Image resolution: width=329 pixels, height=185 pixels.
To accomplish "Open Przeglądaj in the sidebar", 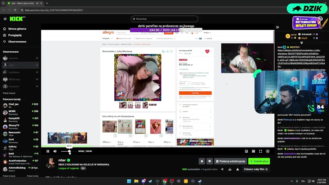I will (15, 35).
